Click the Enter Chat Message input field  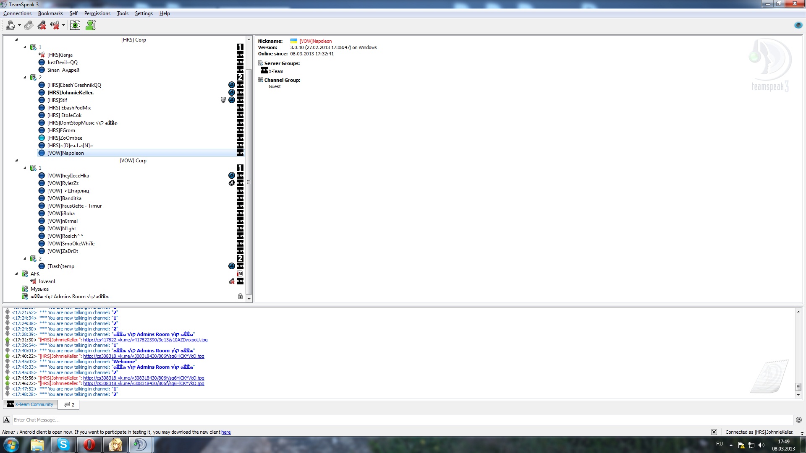click(x=403, y=420)
